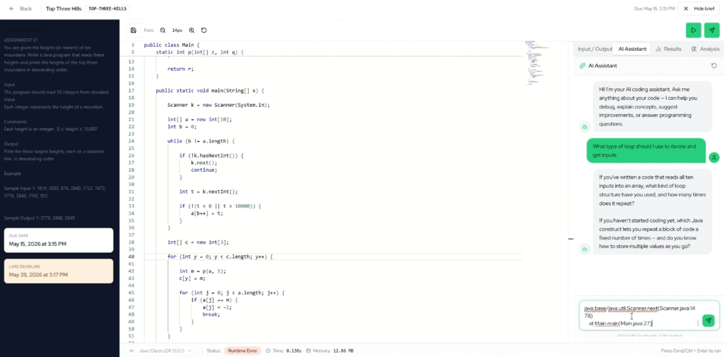Decrease editor font size with zoom-out icon
Image resolution: width=724 pixels, height=357 pixels.
pos(163,30)
